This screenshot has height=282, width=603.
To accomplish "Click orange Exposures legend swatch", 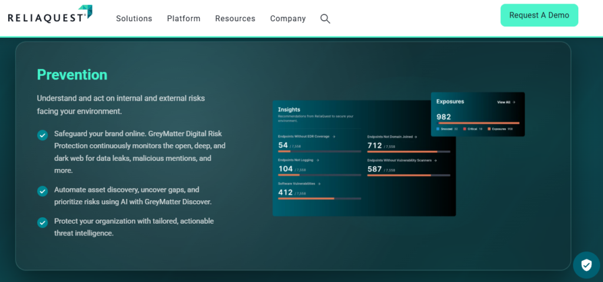I will [x=489, y=129].
